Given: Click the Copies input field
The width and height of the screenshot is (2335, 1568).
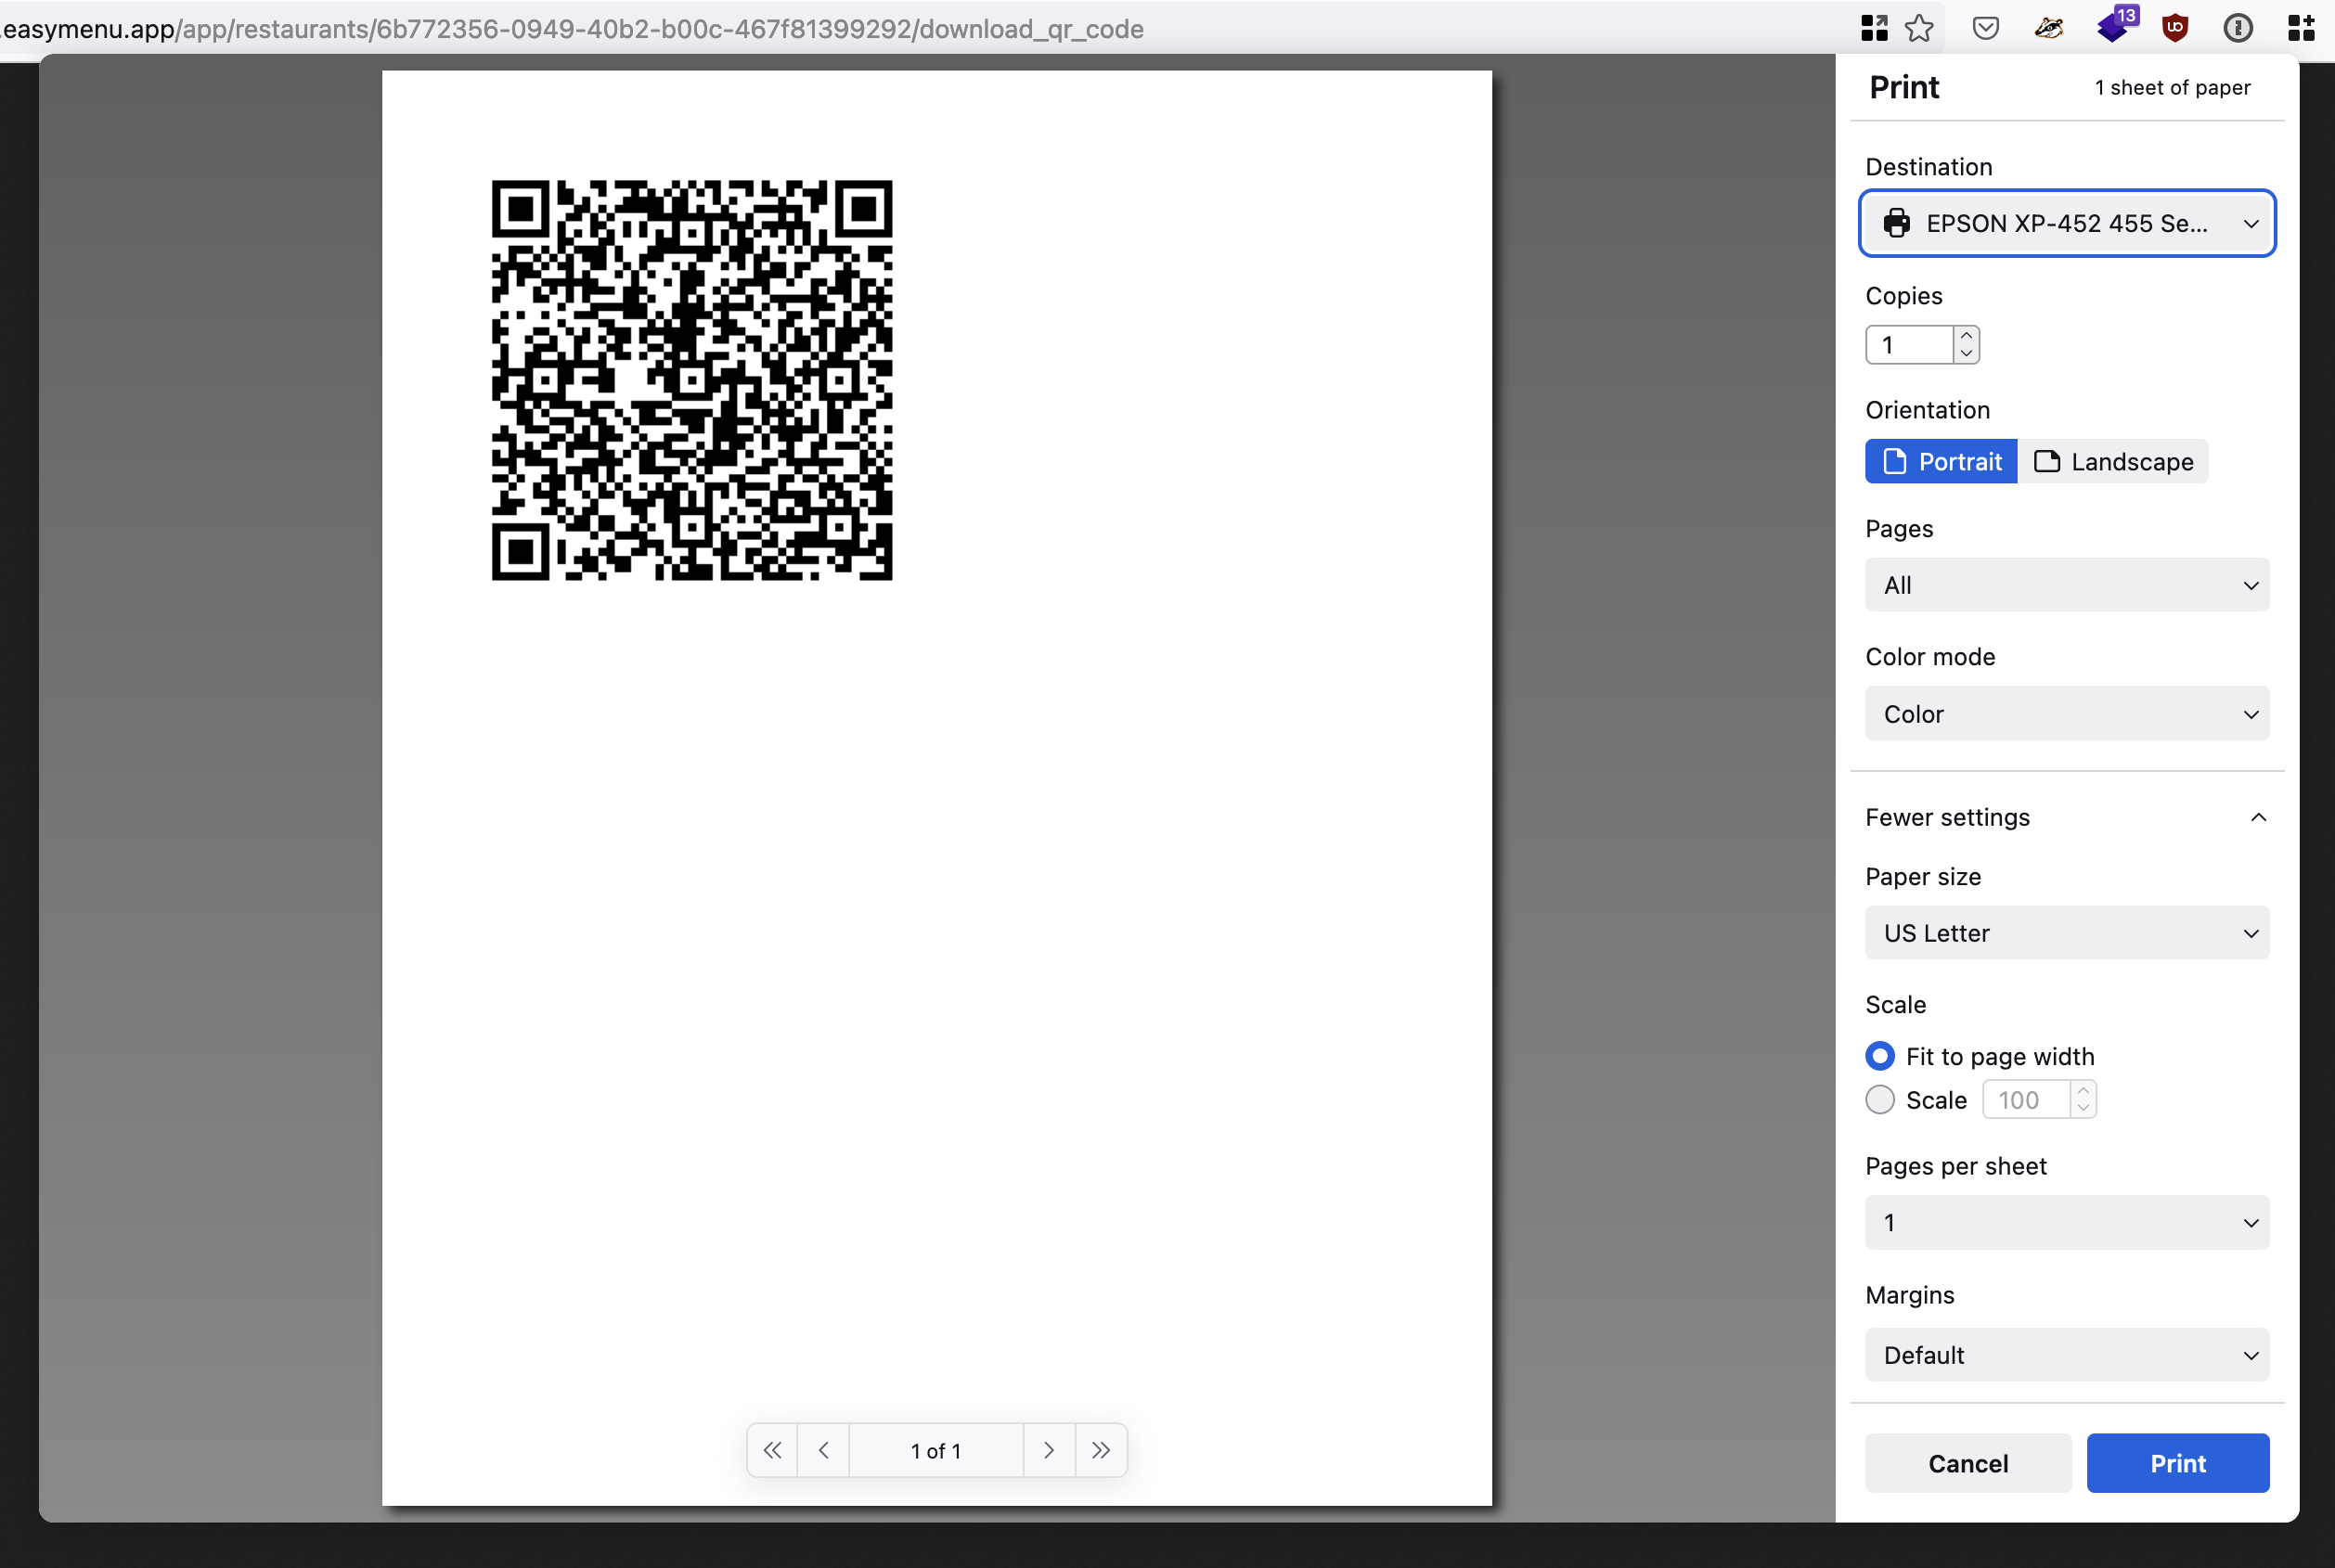Looking at the screenshot, I should click(1908, 345).
